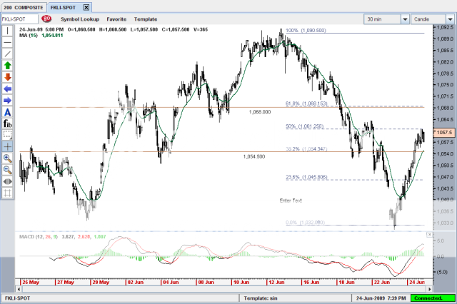Place a green up arrow marker
Image resolution: width=457 pixels, height=304 pixels.
(x=7, y=66)
